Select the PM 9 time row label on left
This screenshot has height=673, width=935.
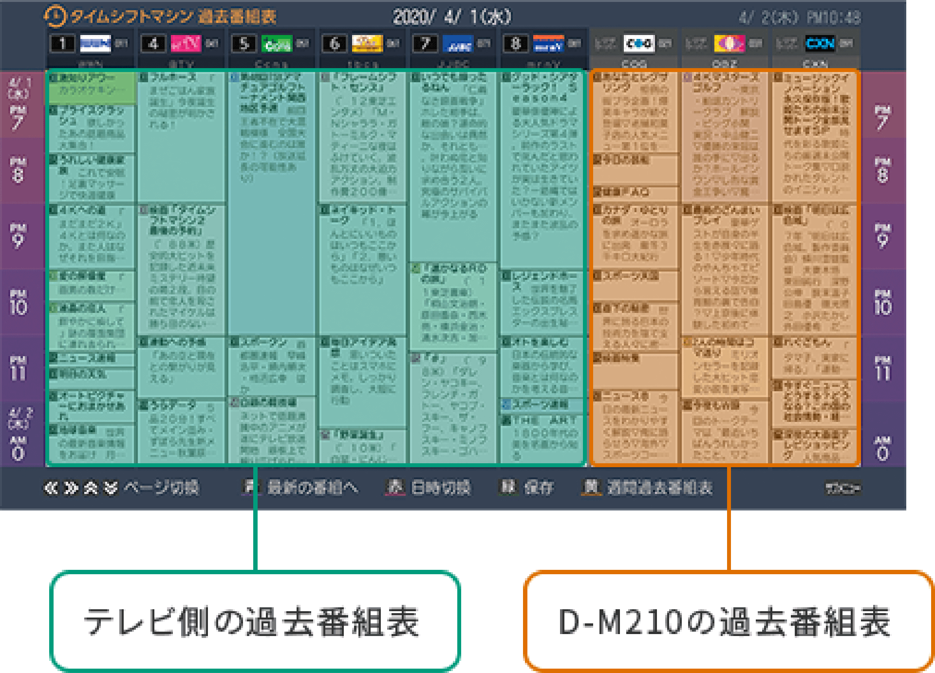(x=18, y=236)
